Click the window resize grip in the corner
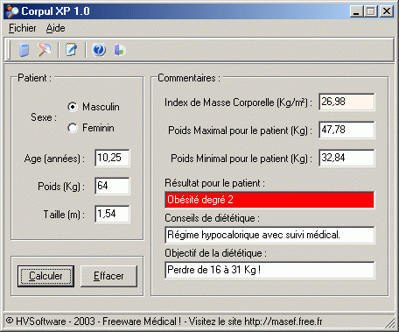The width and height of the screenshot is (399, 332). tap(389, 322)
